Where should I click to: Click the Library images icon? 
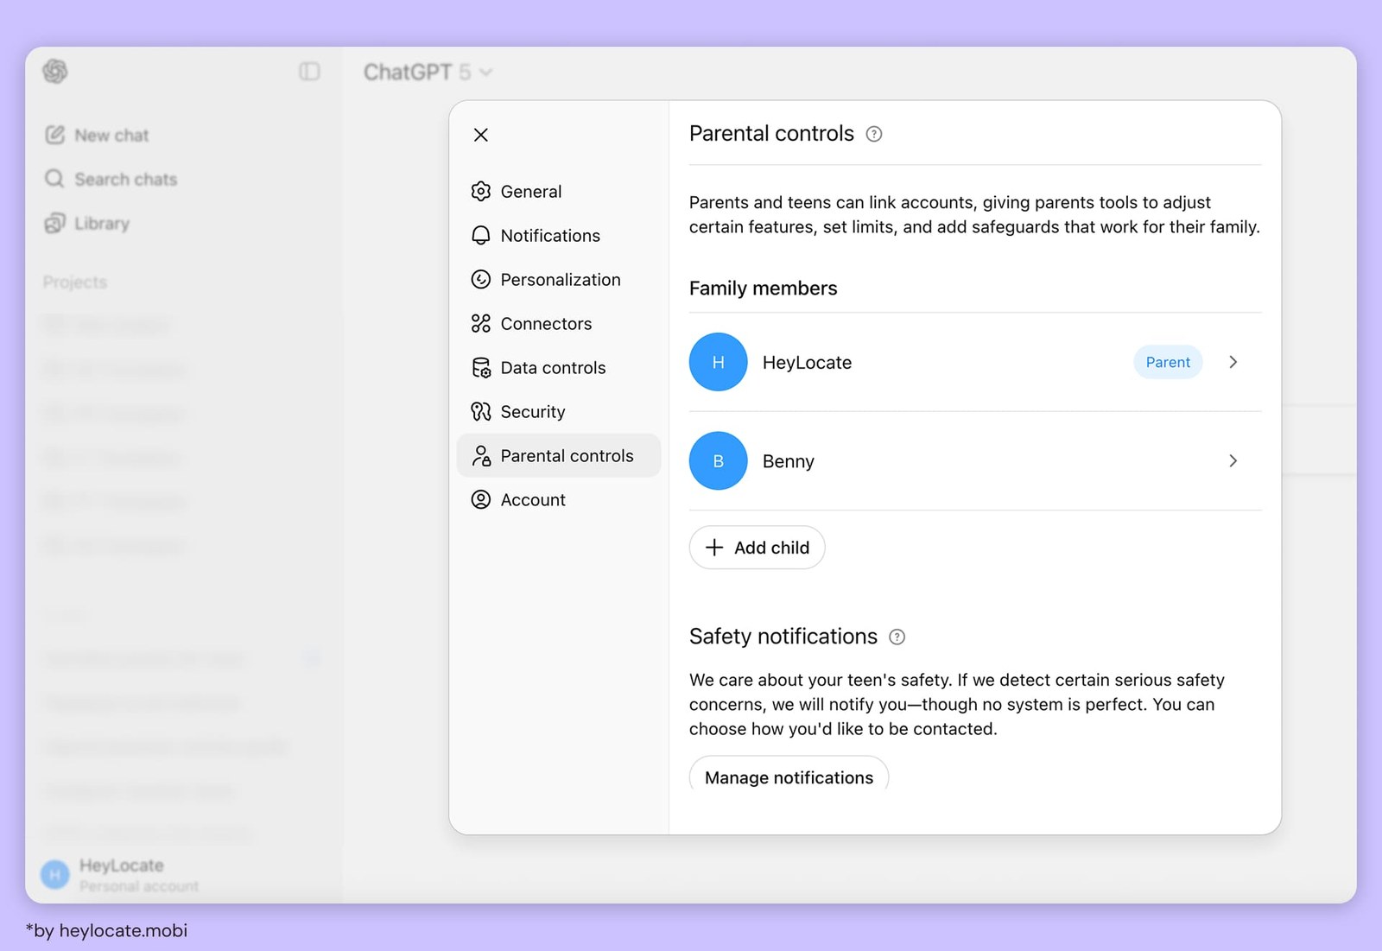54,223
